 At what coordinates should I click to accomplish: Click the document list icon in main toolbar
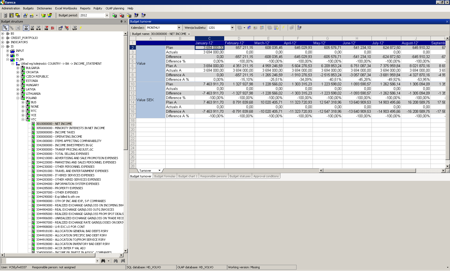click(x=5, y=15)
